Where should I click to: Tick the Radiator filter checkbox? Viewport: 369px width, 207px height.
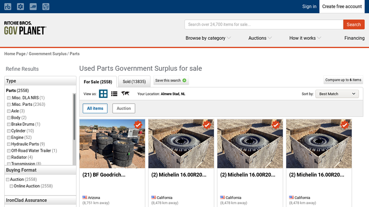point(9,157)
